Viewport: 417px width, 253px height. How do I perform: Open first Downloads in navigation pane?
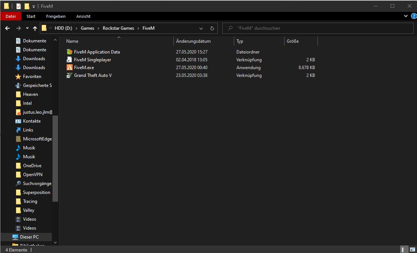point(34,58)
